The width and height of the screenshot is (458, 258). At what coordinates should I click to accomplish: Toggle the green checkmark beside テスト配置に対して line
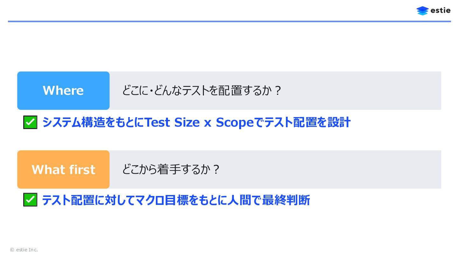30,200
